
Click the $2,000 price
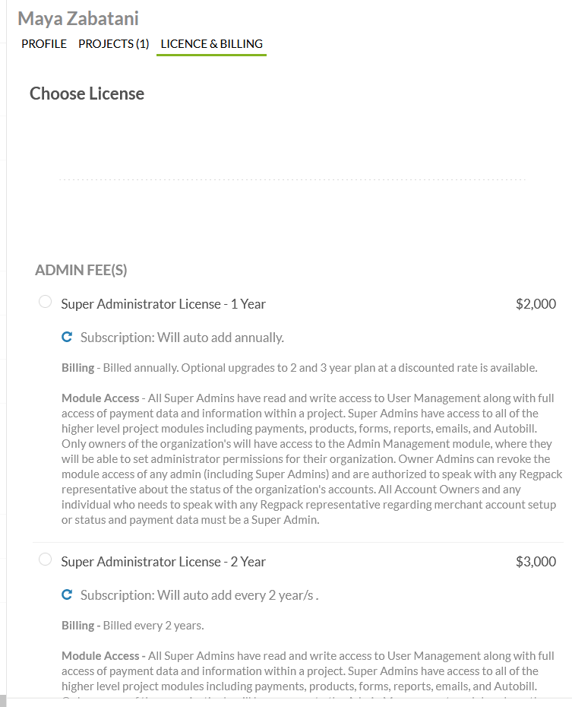(536, 304)
